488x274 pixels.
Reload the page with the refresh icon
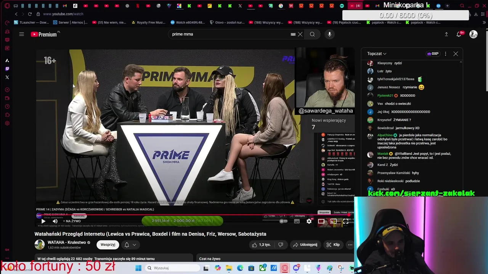coord(30,14)
